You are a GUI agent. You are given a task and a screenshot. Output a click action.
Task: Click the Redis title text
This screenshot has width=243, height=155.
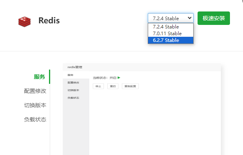pyautogui.click(x=49, y=21)
